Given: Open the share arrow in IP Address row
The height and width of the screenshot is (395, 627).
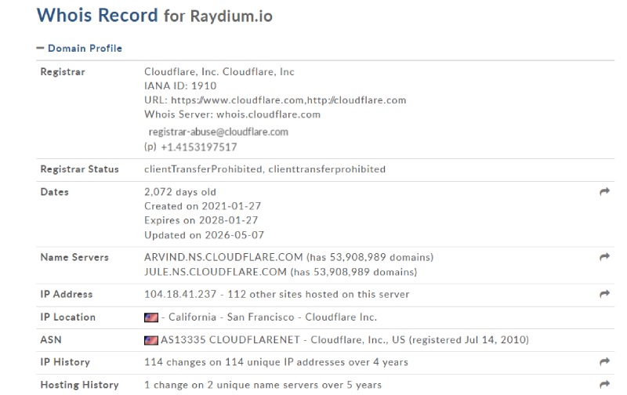Looking at the screenshot, I should [x=604, y=294].
